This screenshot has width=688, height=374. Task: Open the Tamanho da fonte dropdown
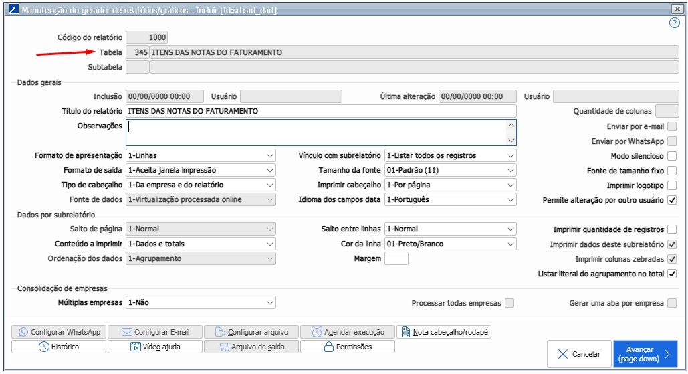(451, 170)
